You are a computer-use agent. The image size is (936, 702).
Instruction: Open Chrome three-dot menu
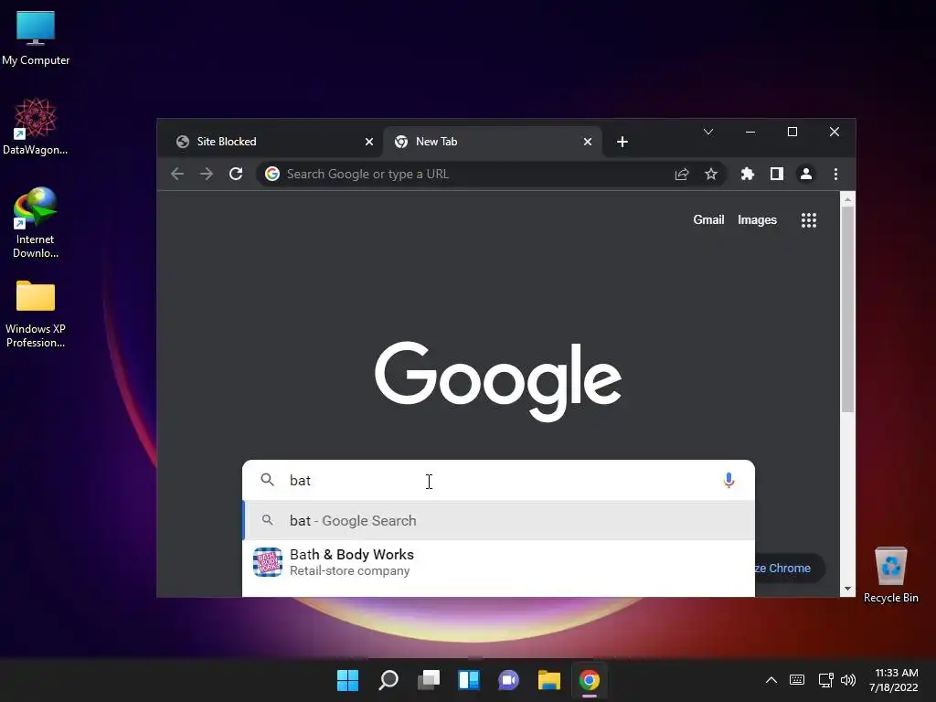[835, 174]
